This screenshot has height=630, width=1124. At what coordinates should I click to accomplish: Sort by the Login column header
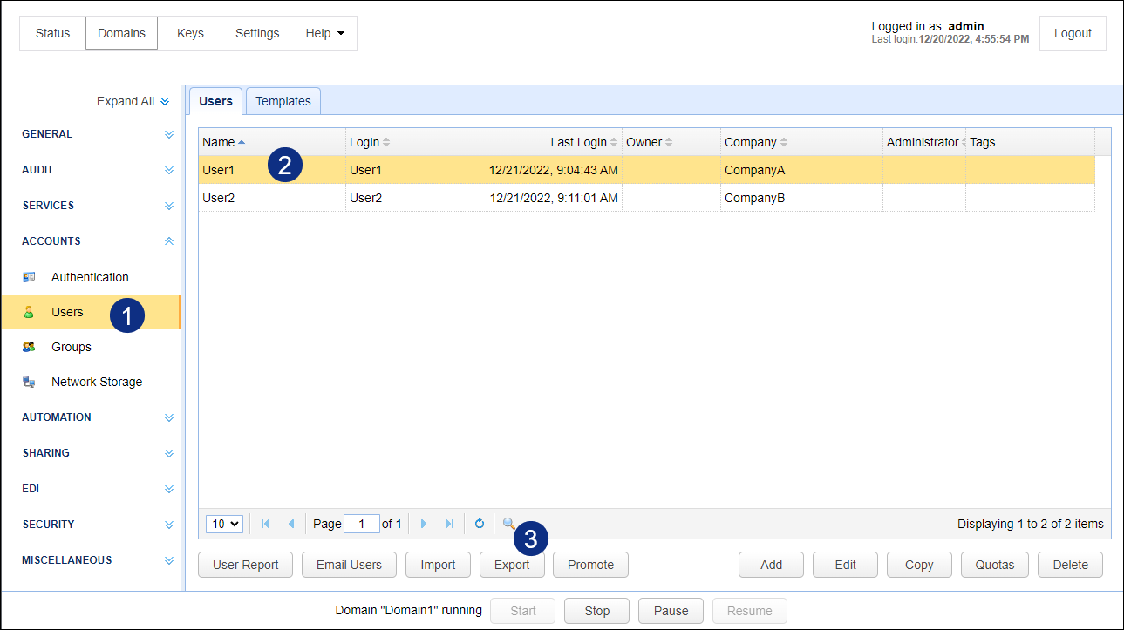coord(403,142)
